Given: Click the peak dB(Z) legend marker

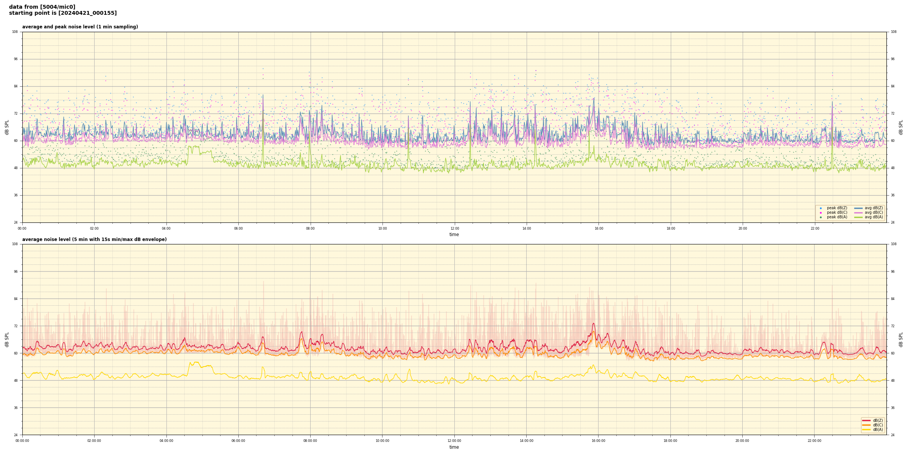Looking at the screenshot, I should tap(821, 208).
